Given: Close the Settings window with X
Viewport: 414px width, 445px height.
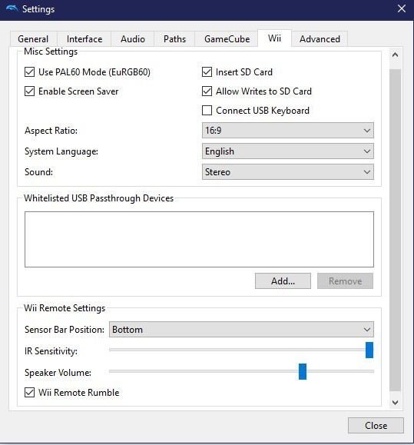Looking at the screenshot, I should pos(401,8).
